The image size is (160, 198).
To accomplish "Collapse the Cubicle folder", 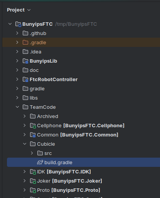I will tap(25, 144).
